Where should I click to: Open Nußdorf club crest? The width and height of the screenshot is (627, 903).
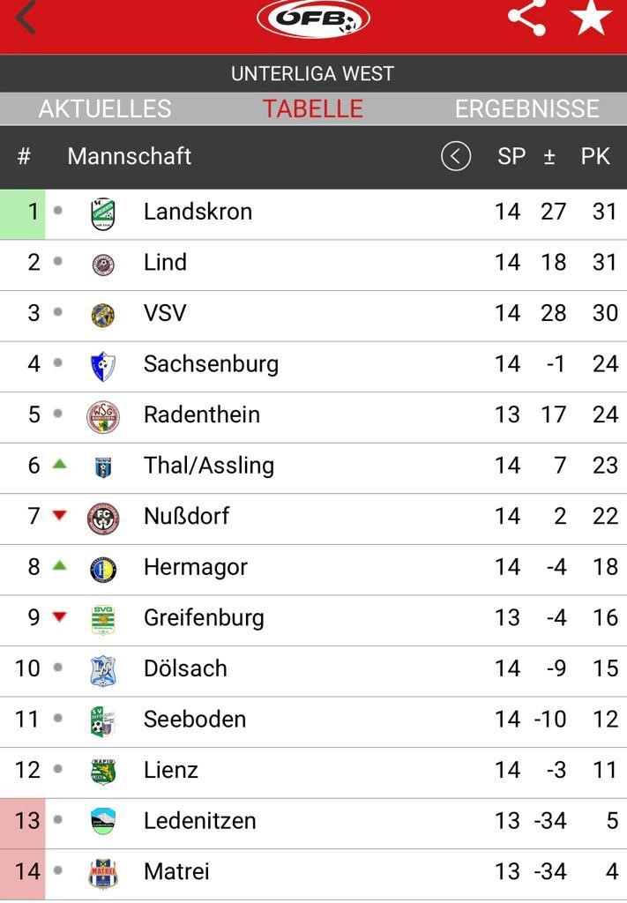point(103,519)
